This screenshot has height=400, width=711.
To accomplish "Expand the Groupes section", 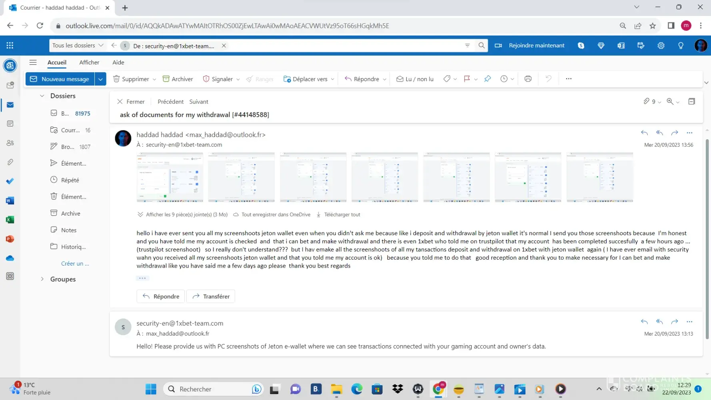I will click(42, 279).
